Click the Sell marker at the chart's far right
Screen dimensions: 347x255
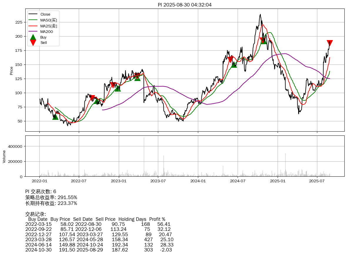(x=330, y=43)
